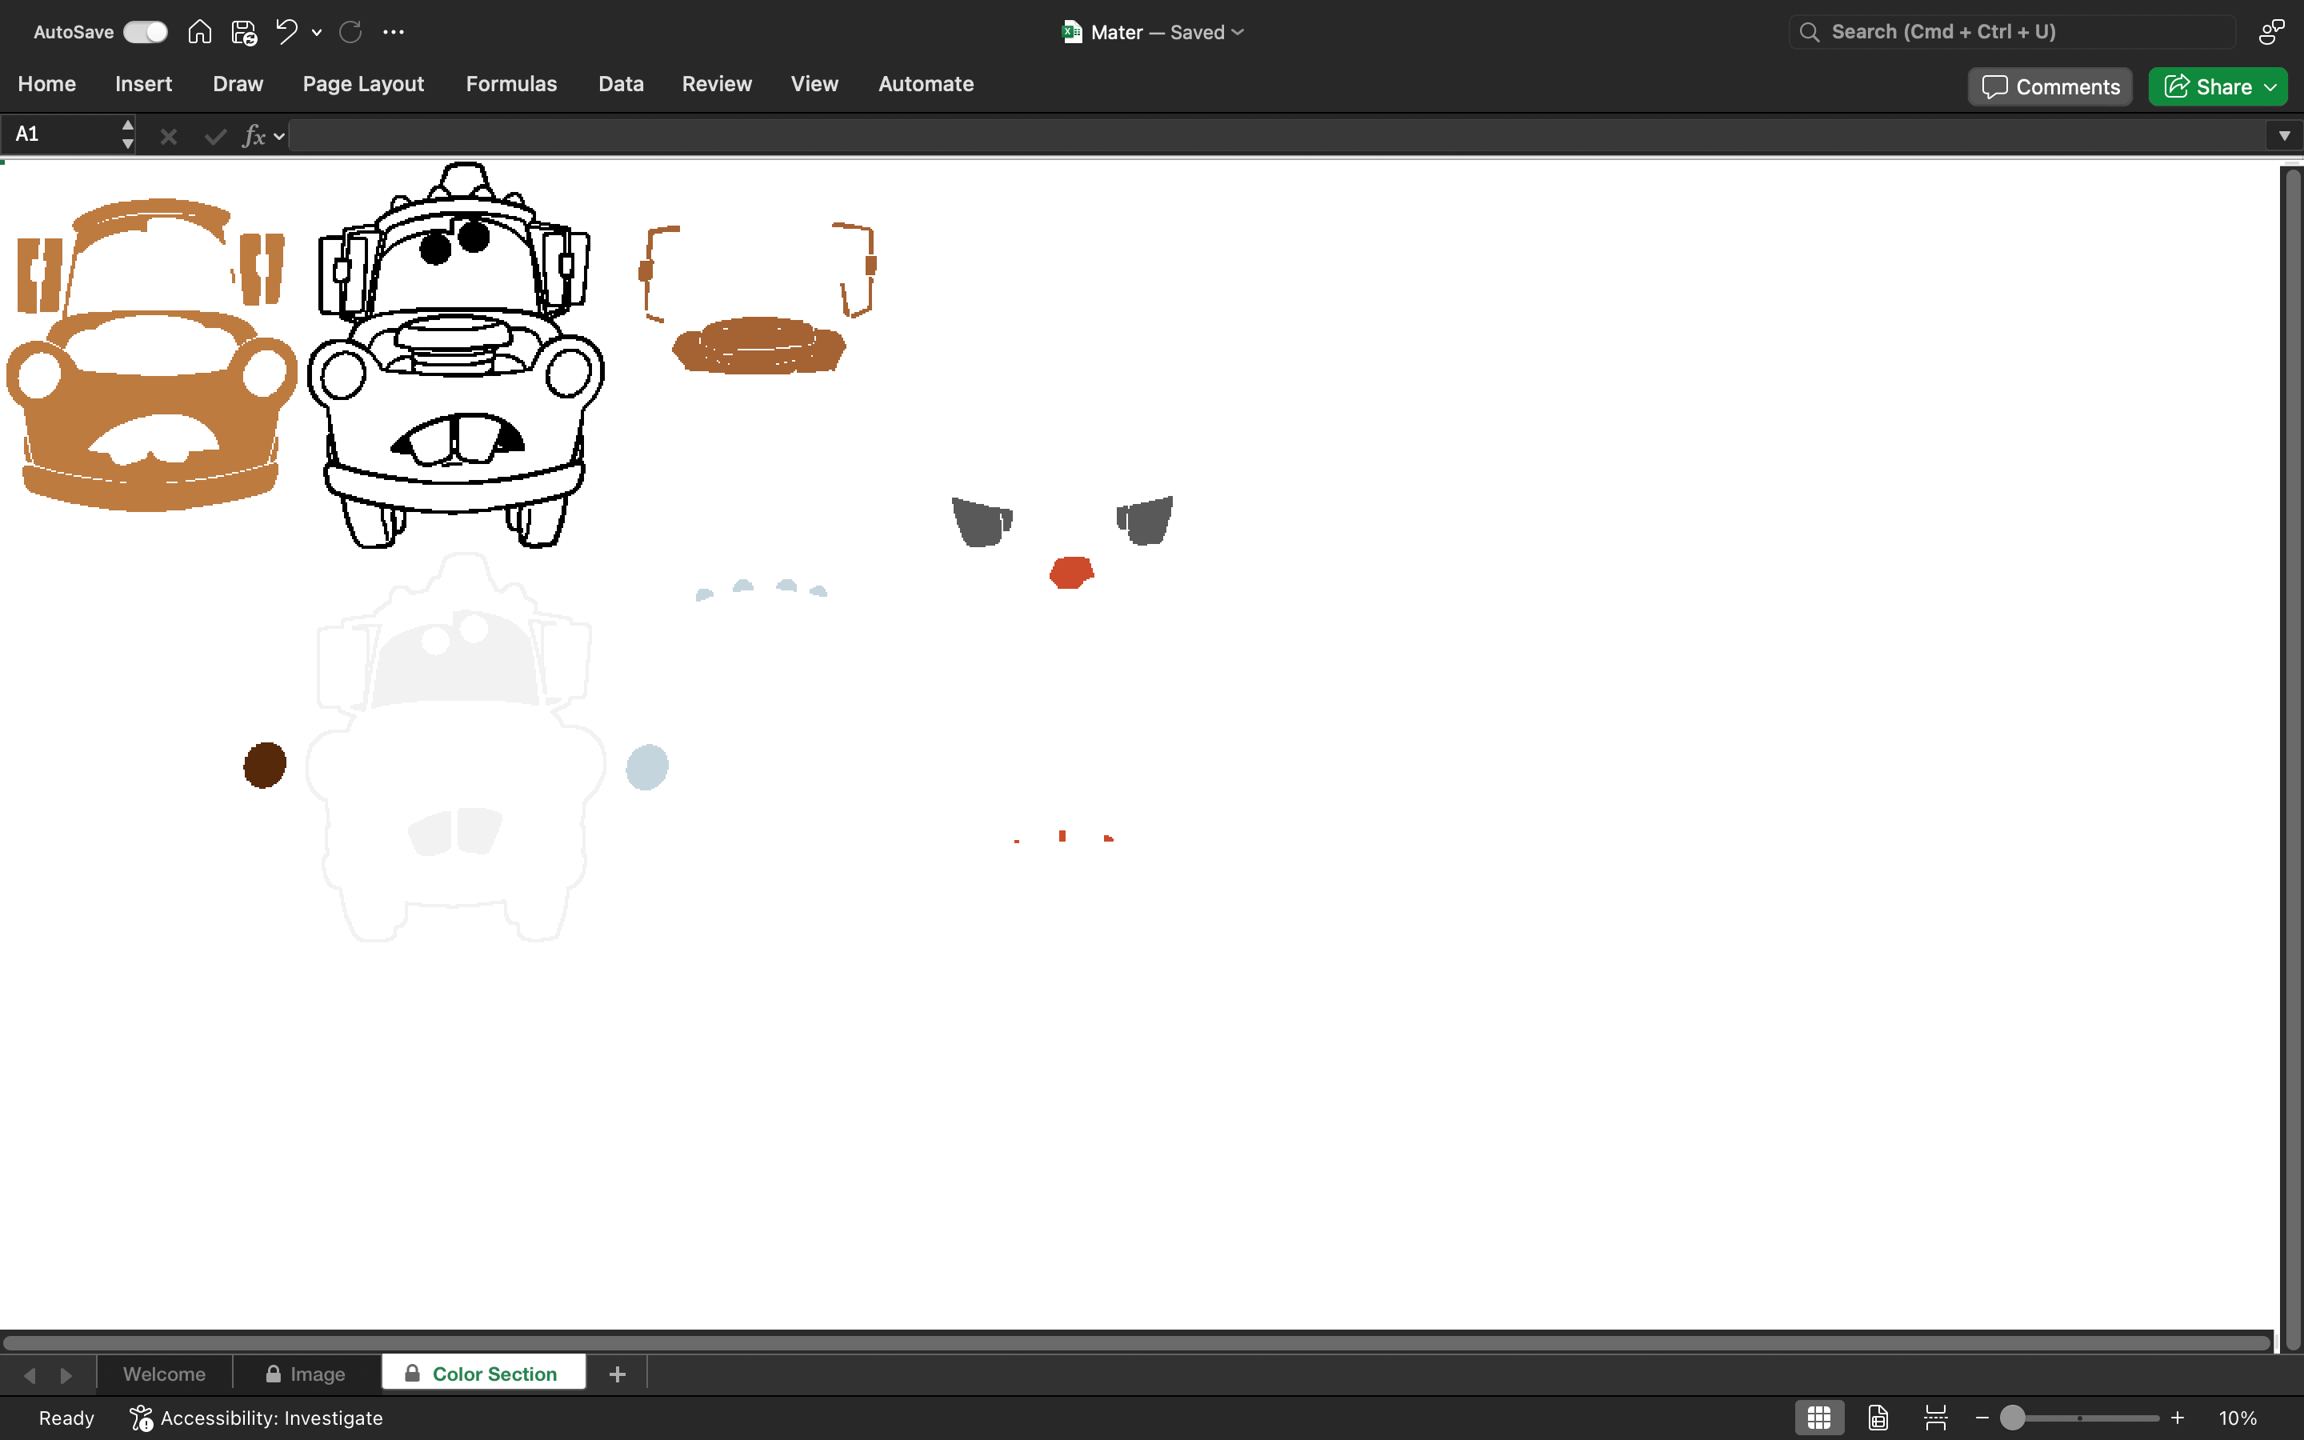Screen dimensions: 2304x1440
Task: Click the fx insert function icon
Action: [x=254, y=136]
